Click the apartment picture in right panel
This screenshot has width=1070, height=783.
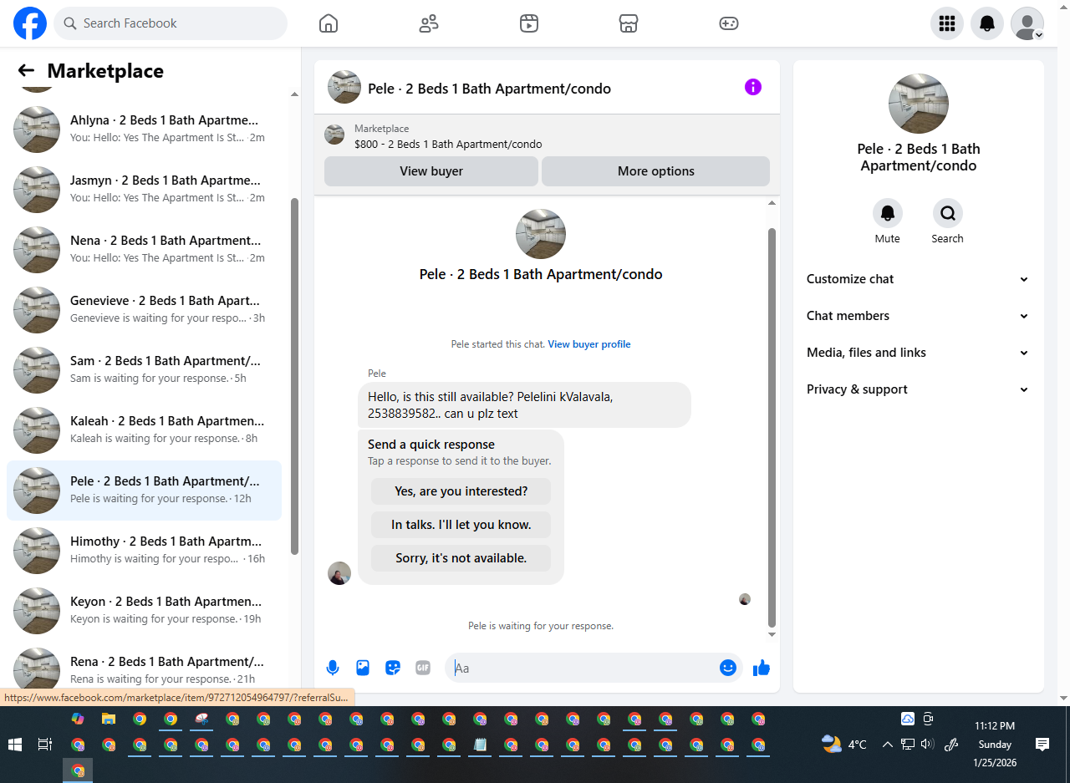coord(918,104)
